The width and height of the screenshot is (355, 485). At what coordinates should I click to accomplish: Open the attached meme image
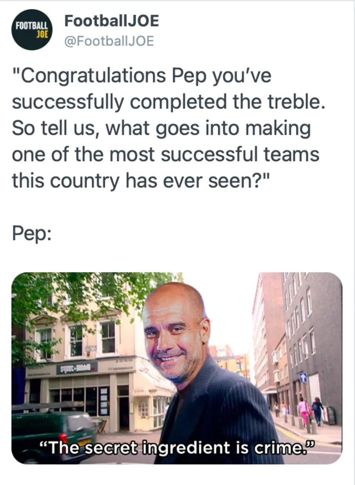point(177,368)
